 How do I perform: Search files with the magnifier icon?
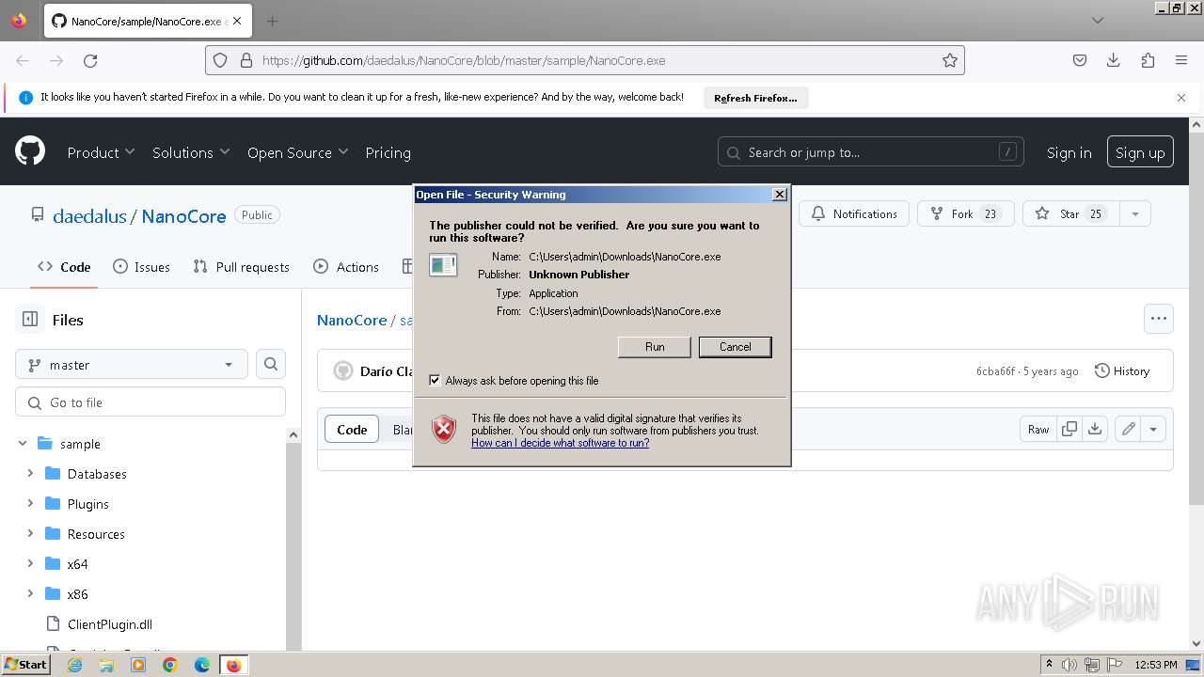click(x=271, y=364)
